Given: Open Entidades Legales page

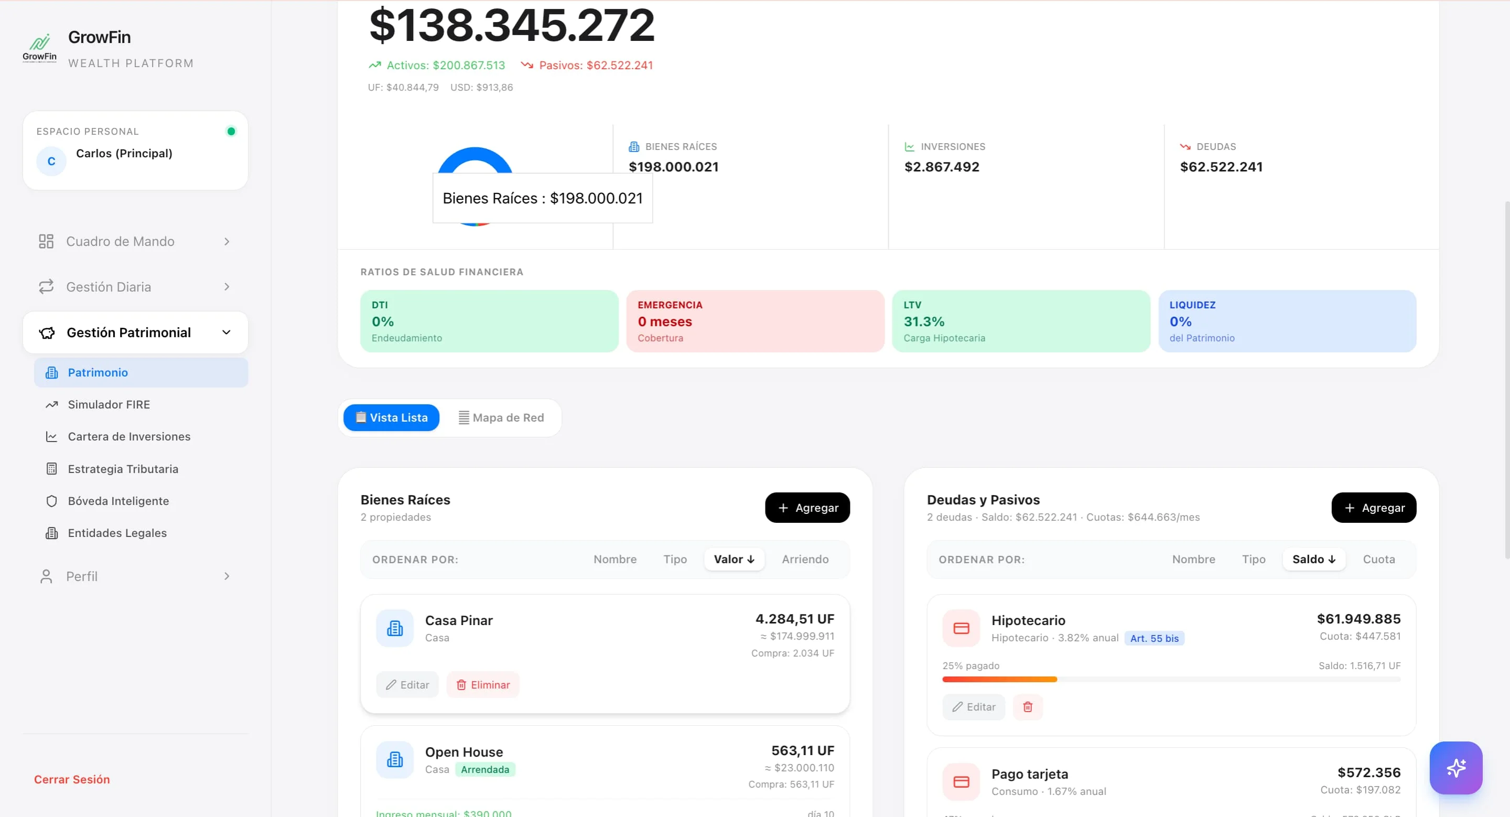Looking at the screenshot, I should pyautogui.click(x=141, y=533).
